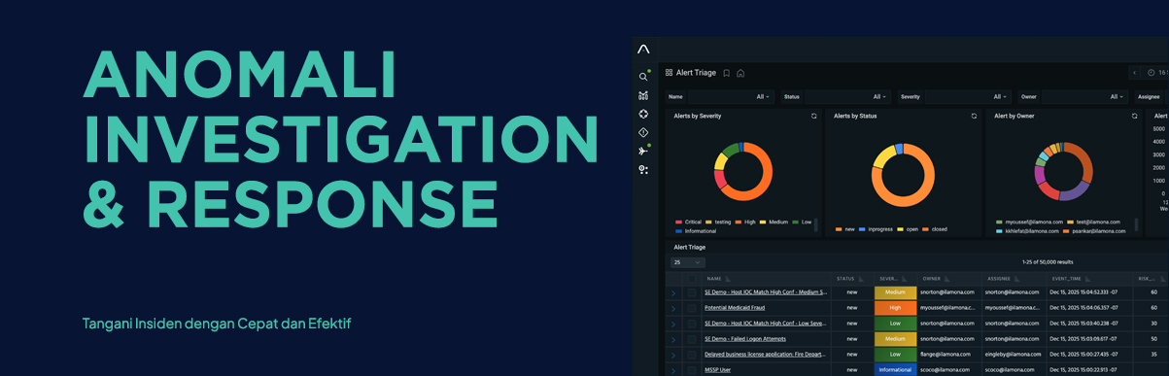Expand the SE Demo Low Severity row

click(x=673, y=324)
